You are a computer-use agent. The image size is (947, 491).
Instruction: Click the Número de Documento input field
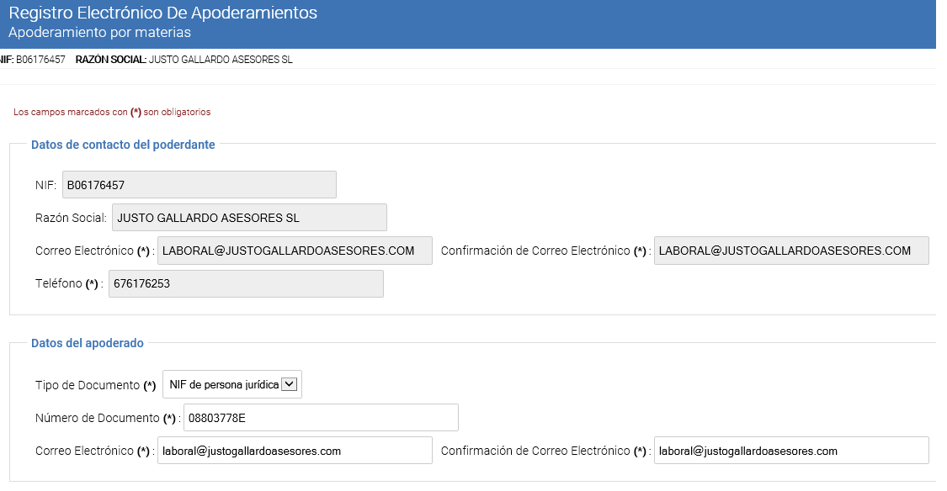click(320, 418)
